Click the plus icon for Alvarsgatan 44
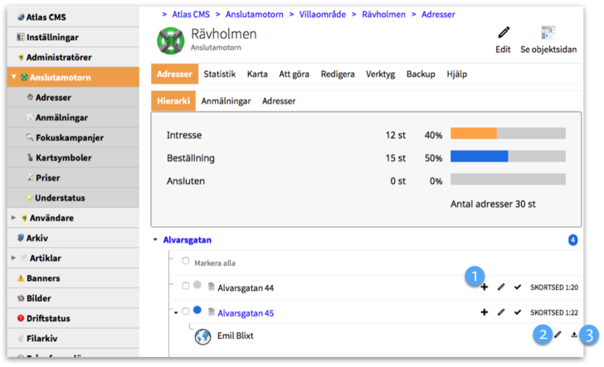Image resolution: width=604 pixels, height=367 pixels. point(485,287)
